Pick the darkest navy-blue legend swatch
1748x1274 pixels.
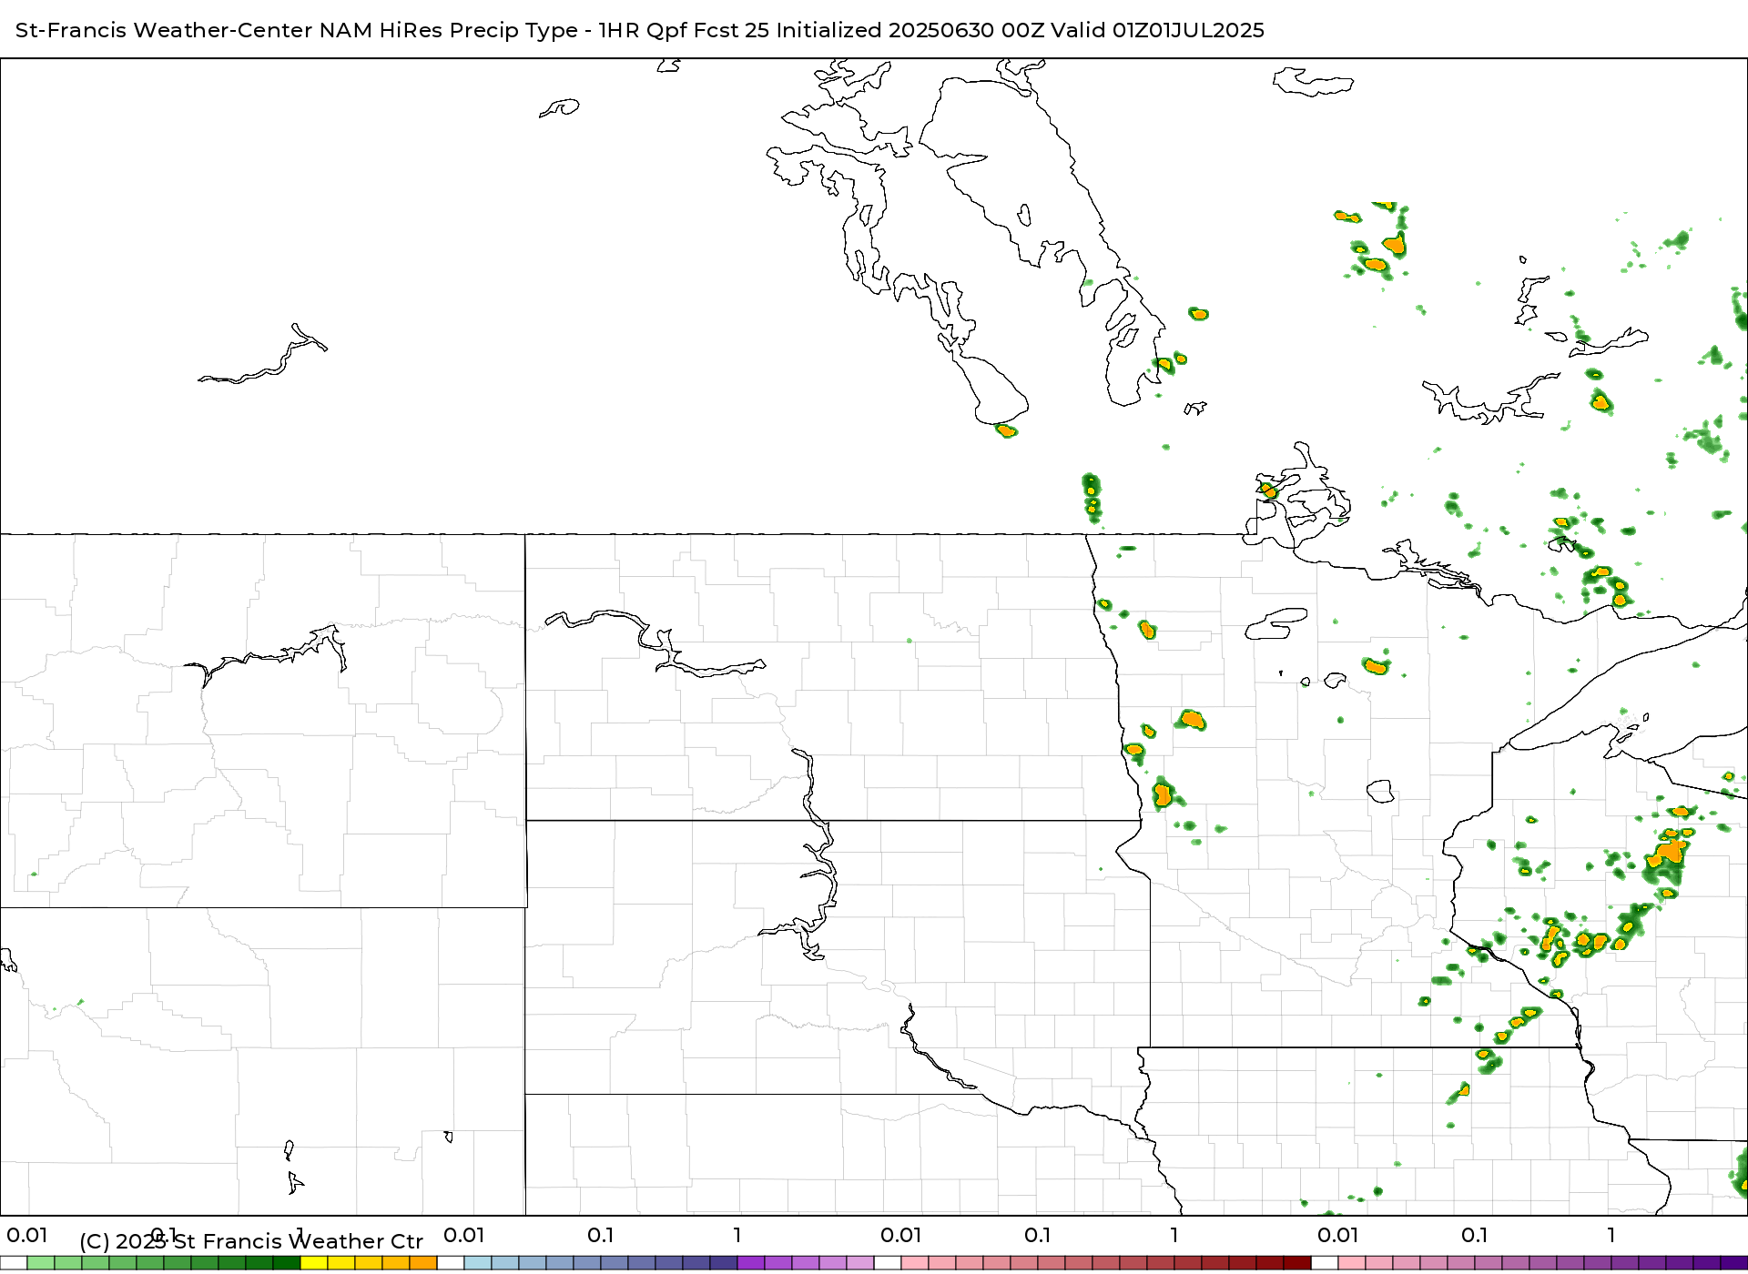pyautogui.click(x=724, y=1263)
